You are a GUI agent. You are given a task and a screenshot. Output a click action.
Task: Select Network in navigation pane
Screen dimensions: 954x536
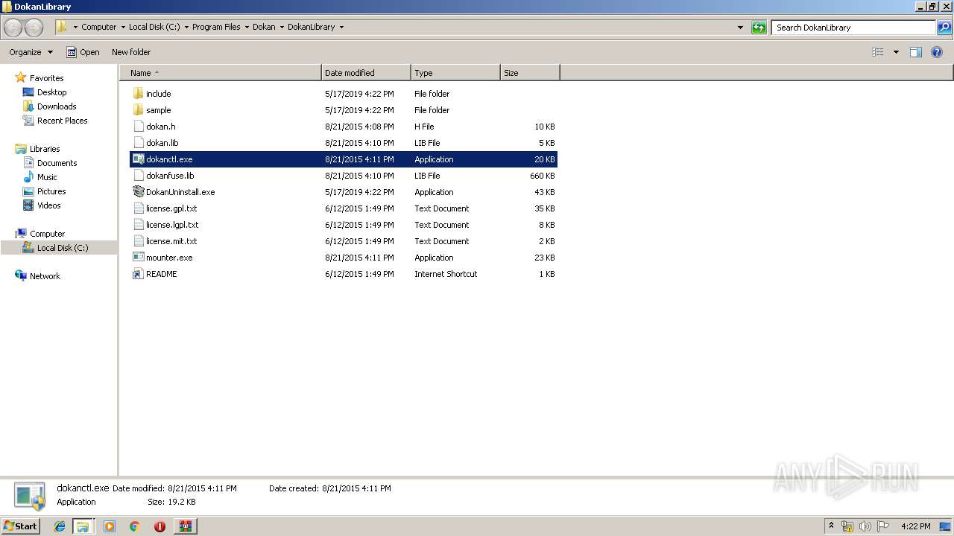[45, 276]
